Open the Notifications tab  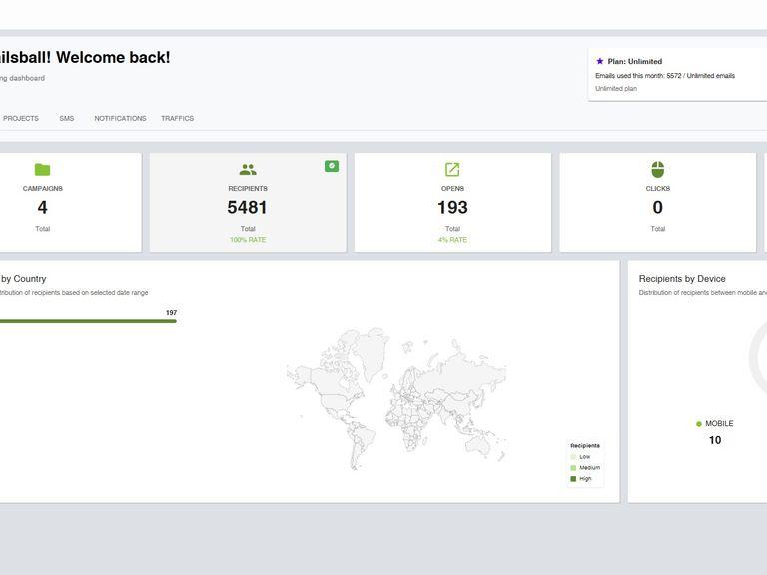[120, 119]
